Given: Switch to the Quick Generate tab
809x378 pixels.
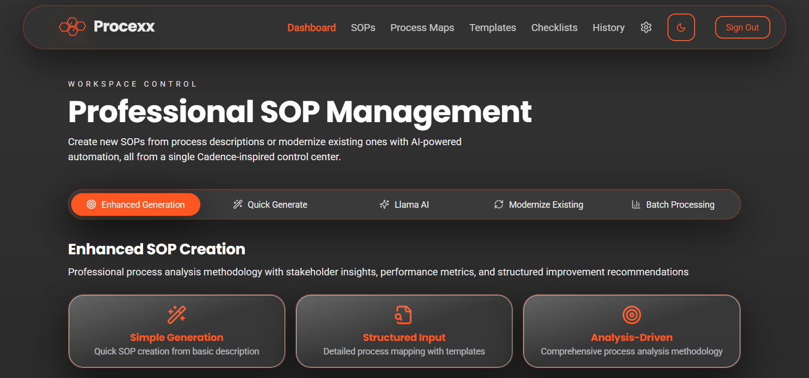Looking at the screenshot, I should (277, 204).
